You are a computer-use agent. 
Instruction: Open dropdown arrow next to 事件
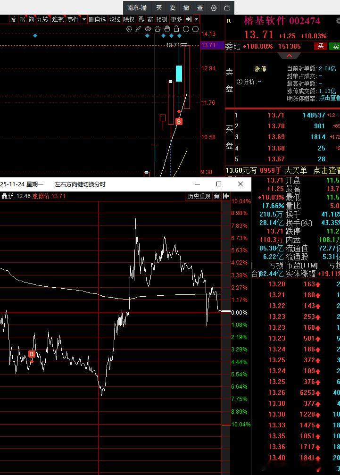(x=84, y=19)
